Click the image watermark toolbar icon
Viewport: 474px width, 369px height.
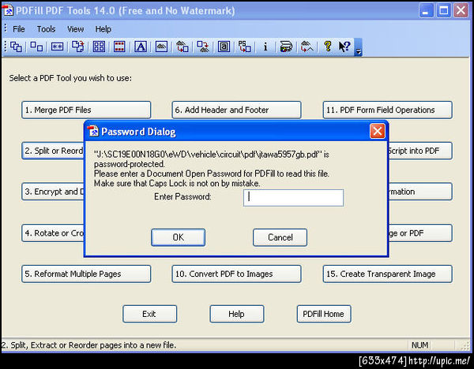[x=161, y=47]
